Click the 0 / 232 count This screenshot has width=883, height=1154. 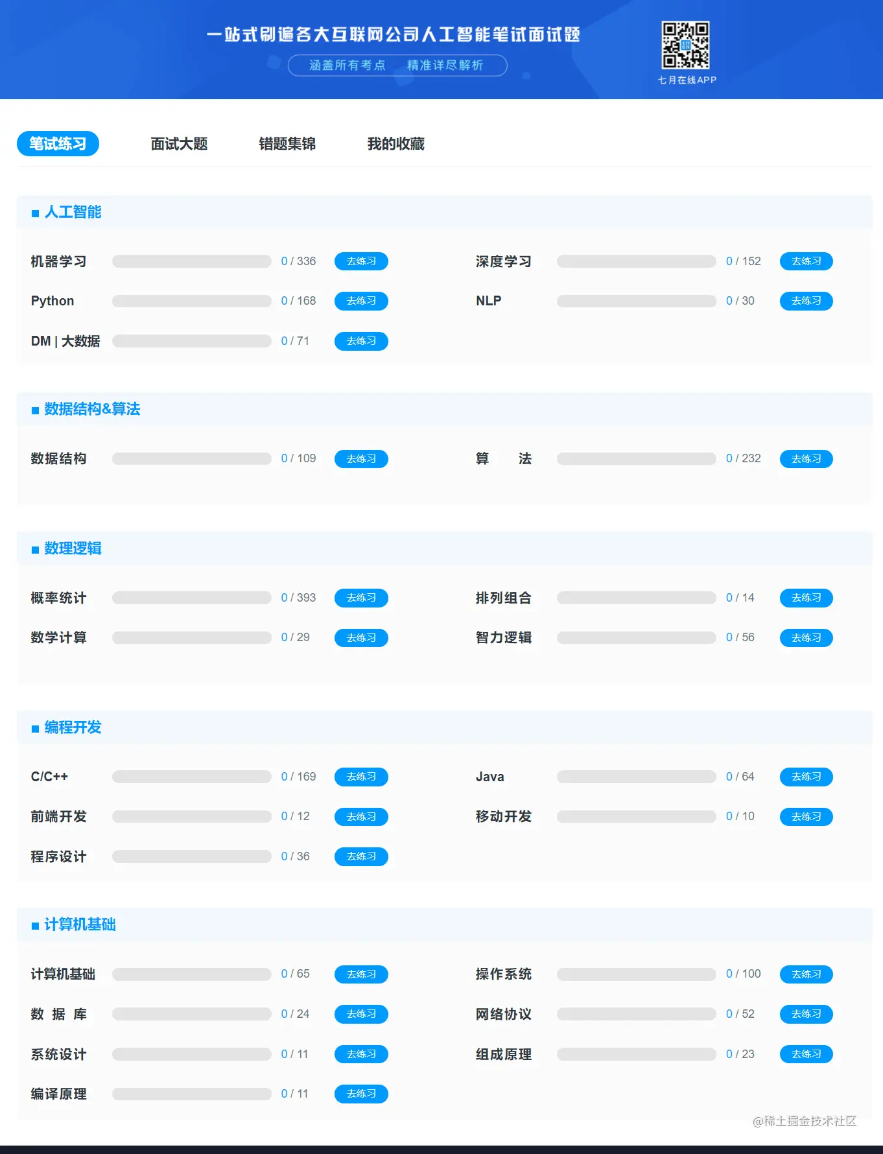pyautogui.click(x=743, y=458)
